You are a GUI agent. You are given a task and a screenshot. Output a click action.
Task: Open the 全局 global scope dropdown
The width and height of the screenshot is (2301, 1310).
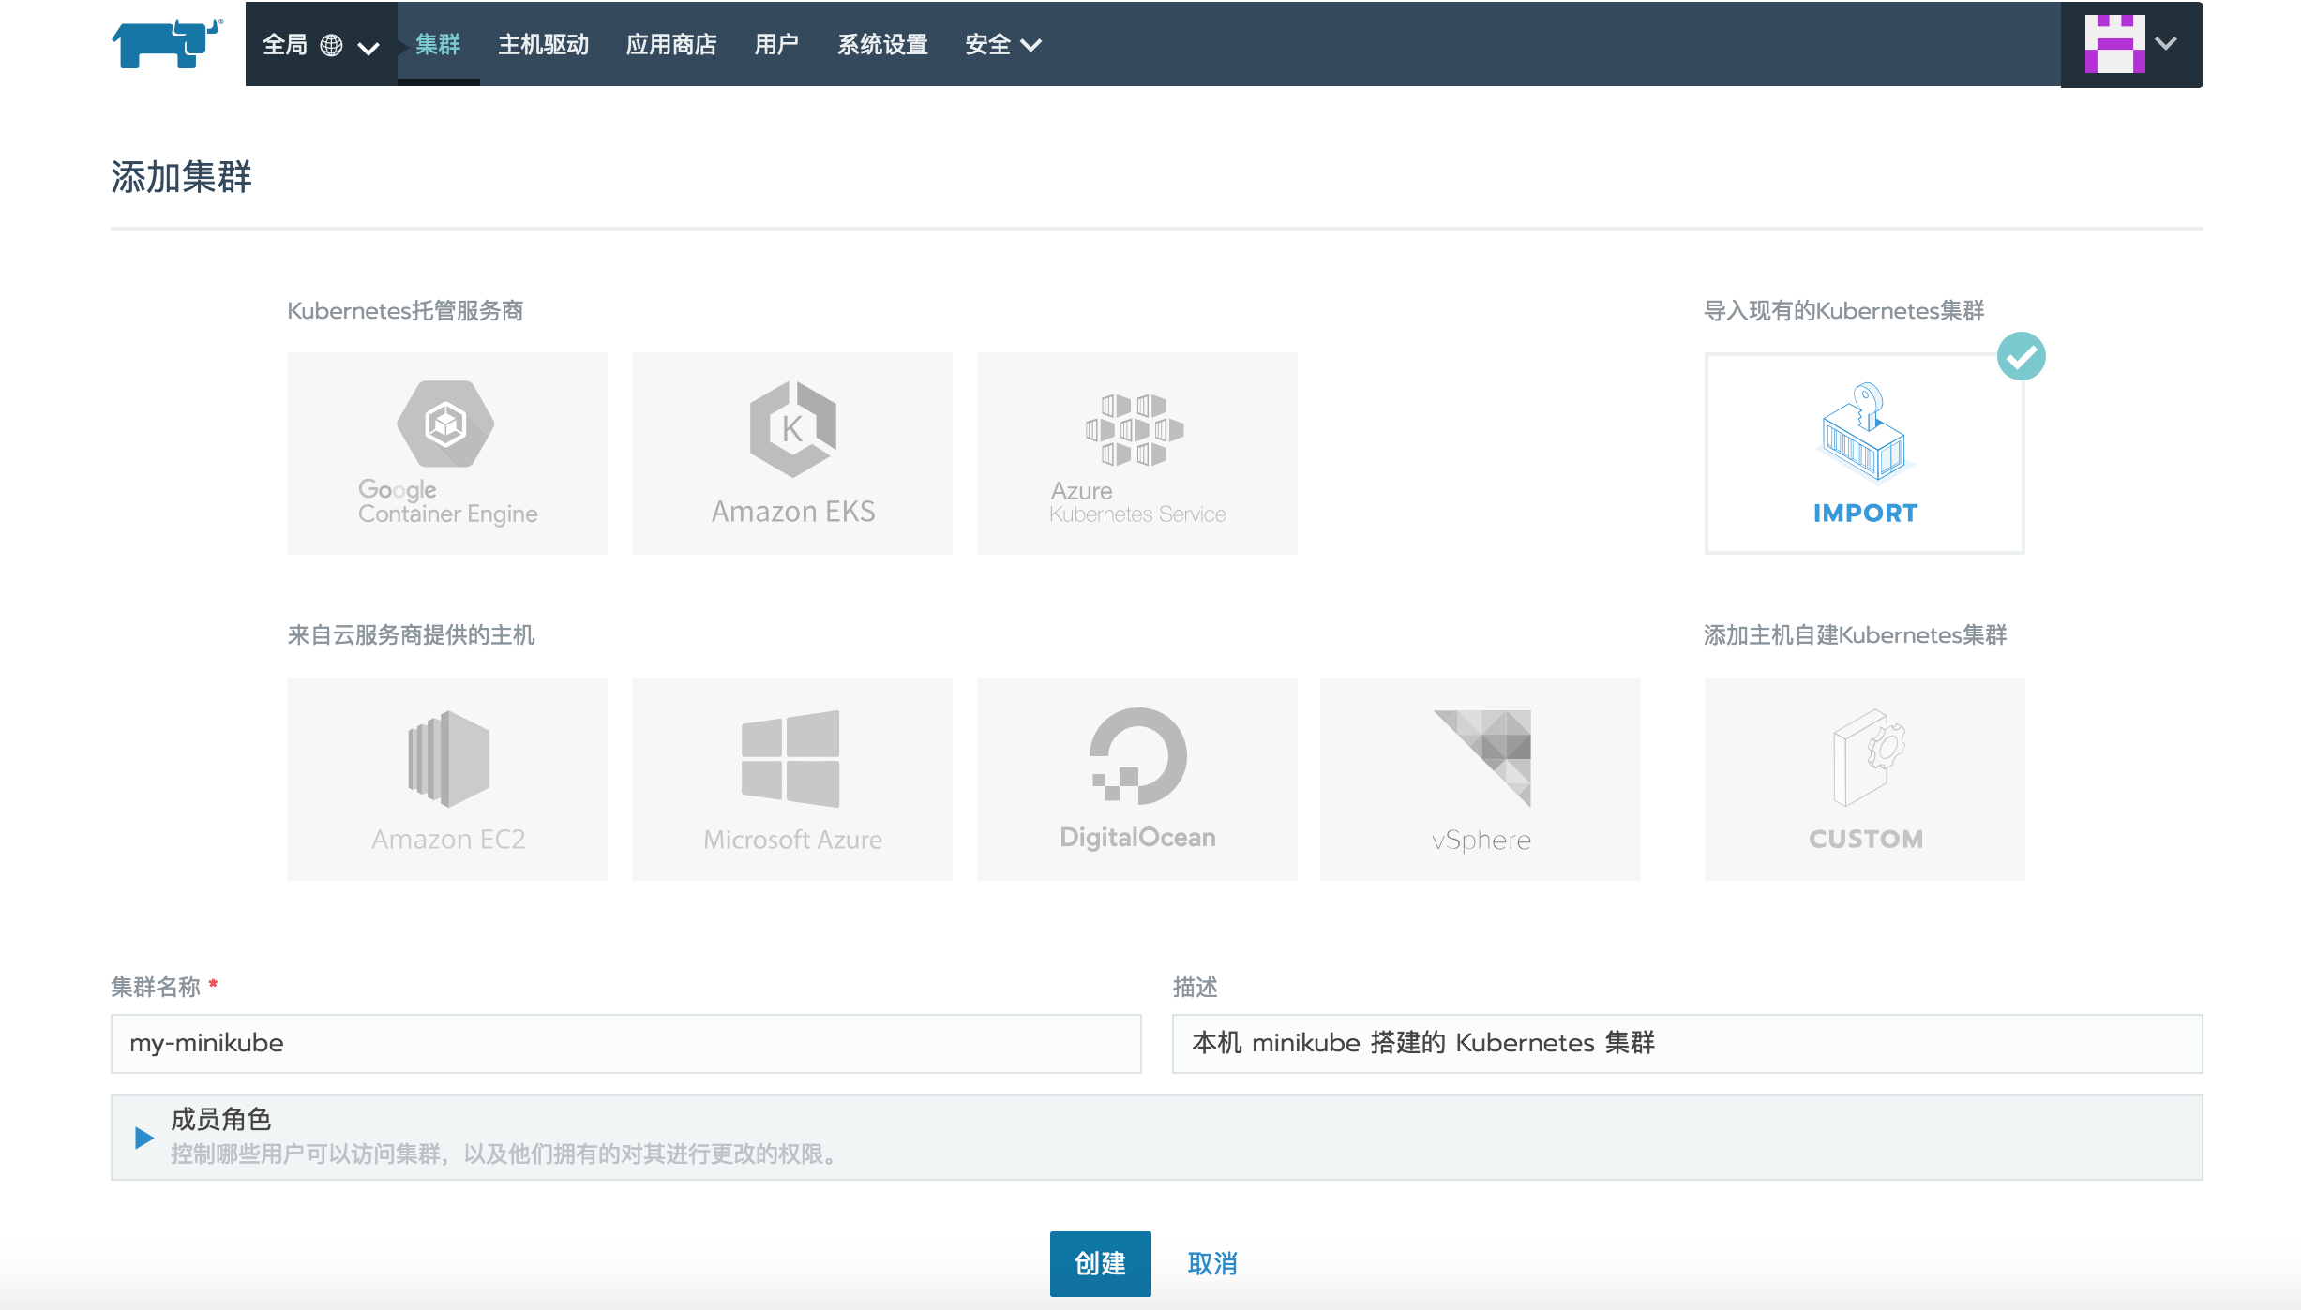[321, 45]
